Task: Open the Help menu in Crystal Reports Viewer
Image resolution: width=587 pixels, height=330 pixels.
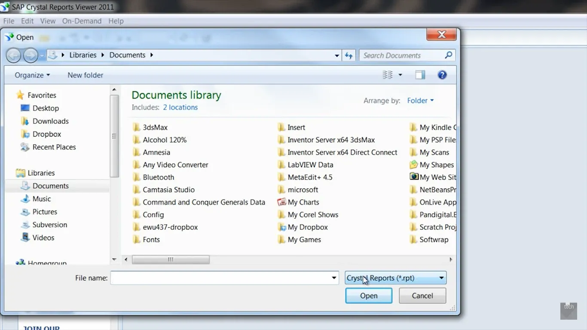Action: (116, 21)
